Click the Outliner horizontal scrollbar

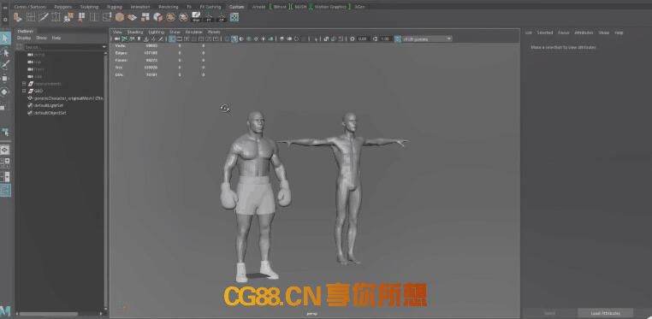[x=49, y=314]
